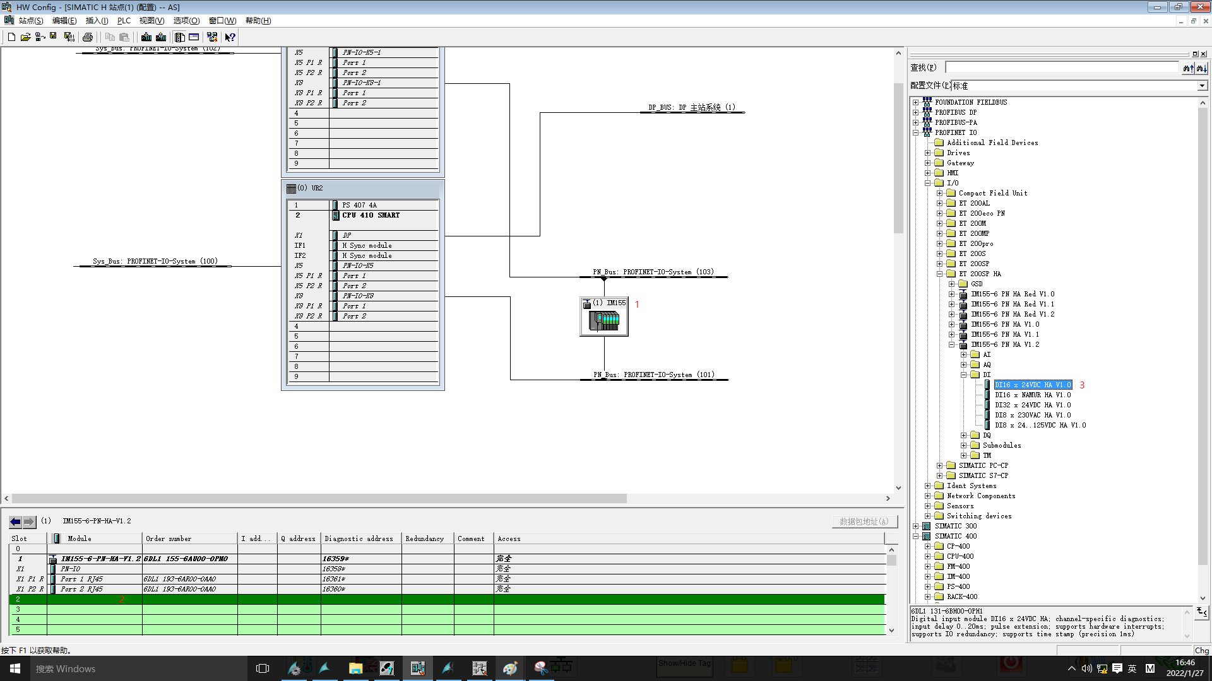
Task: Collapse the ET 200SP HA folder
Action: pyautogui.click(x=940, y=274)
